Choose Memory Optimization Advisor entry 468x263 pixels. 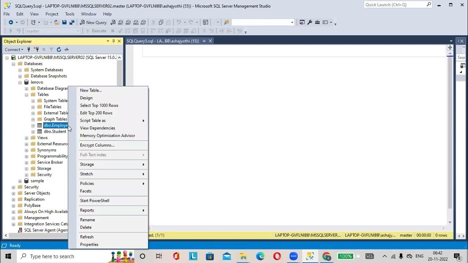[x=108, y=136]
